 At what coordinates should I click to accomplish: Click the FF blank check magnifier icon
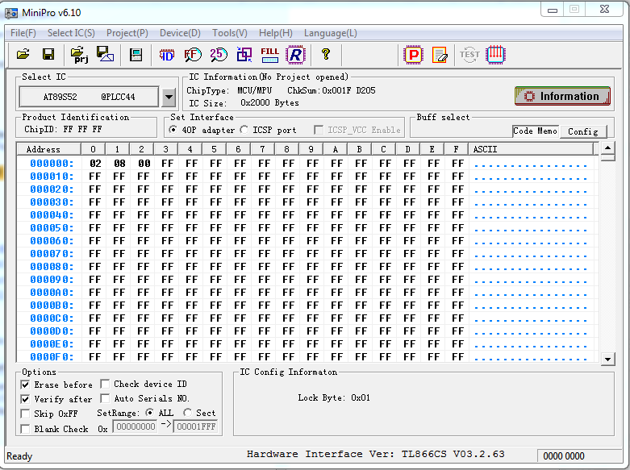193,55
